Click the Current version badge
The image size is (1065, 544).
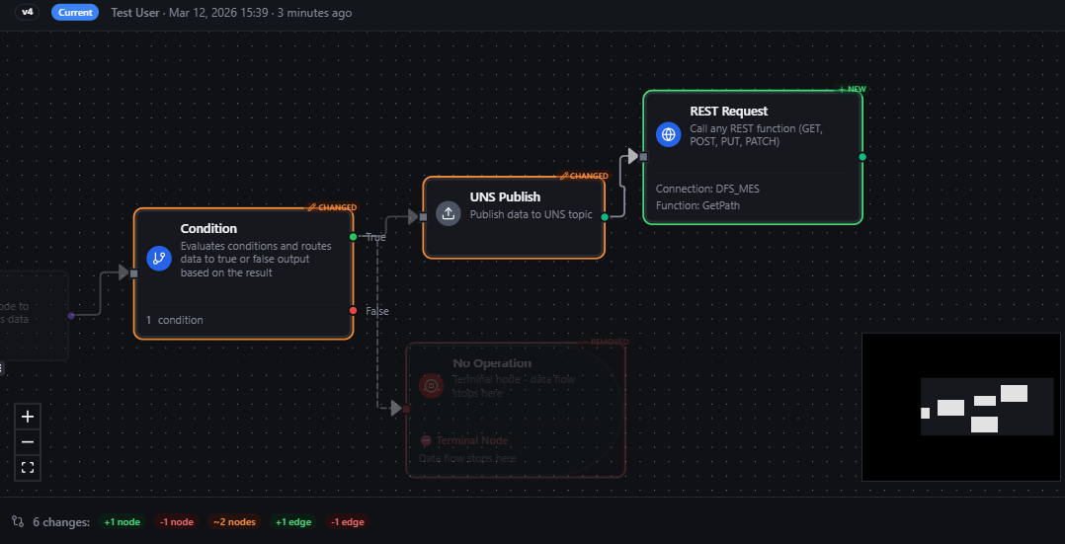(x=75, y=13)
